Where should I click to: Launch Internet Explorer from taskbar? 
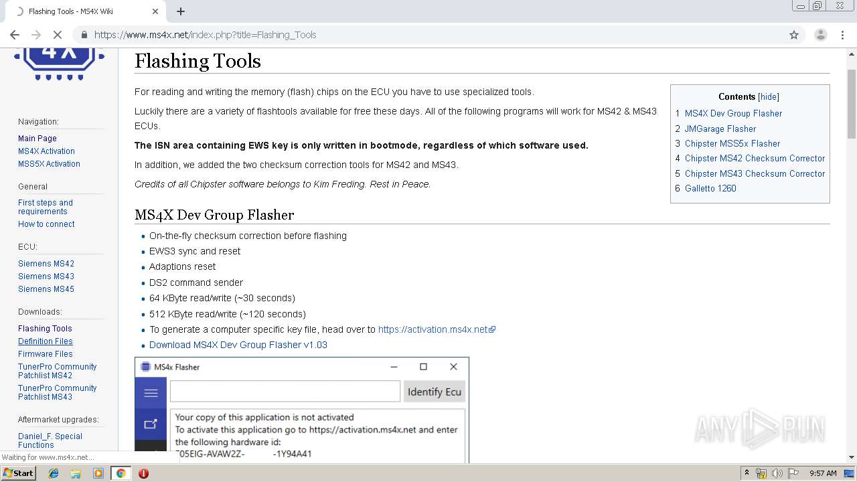(54, 473)
